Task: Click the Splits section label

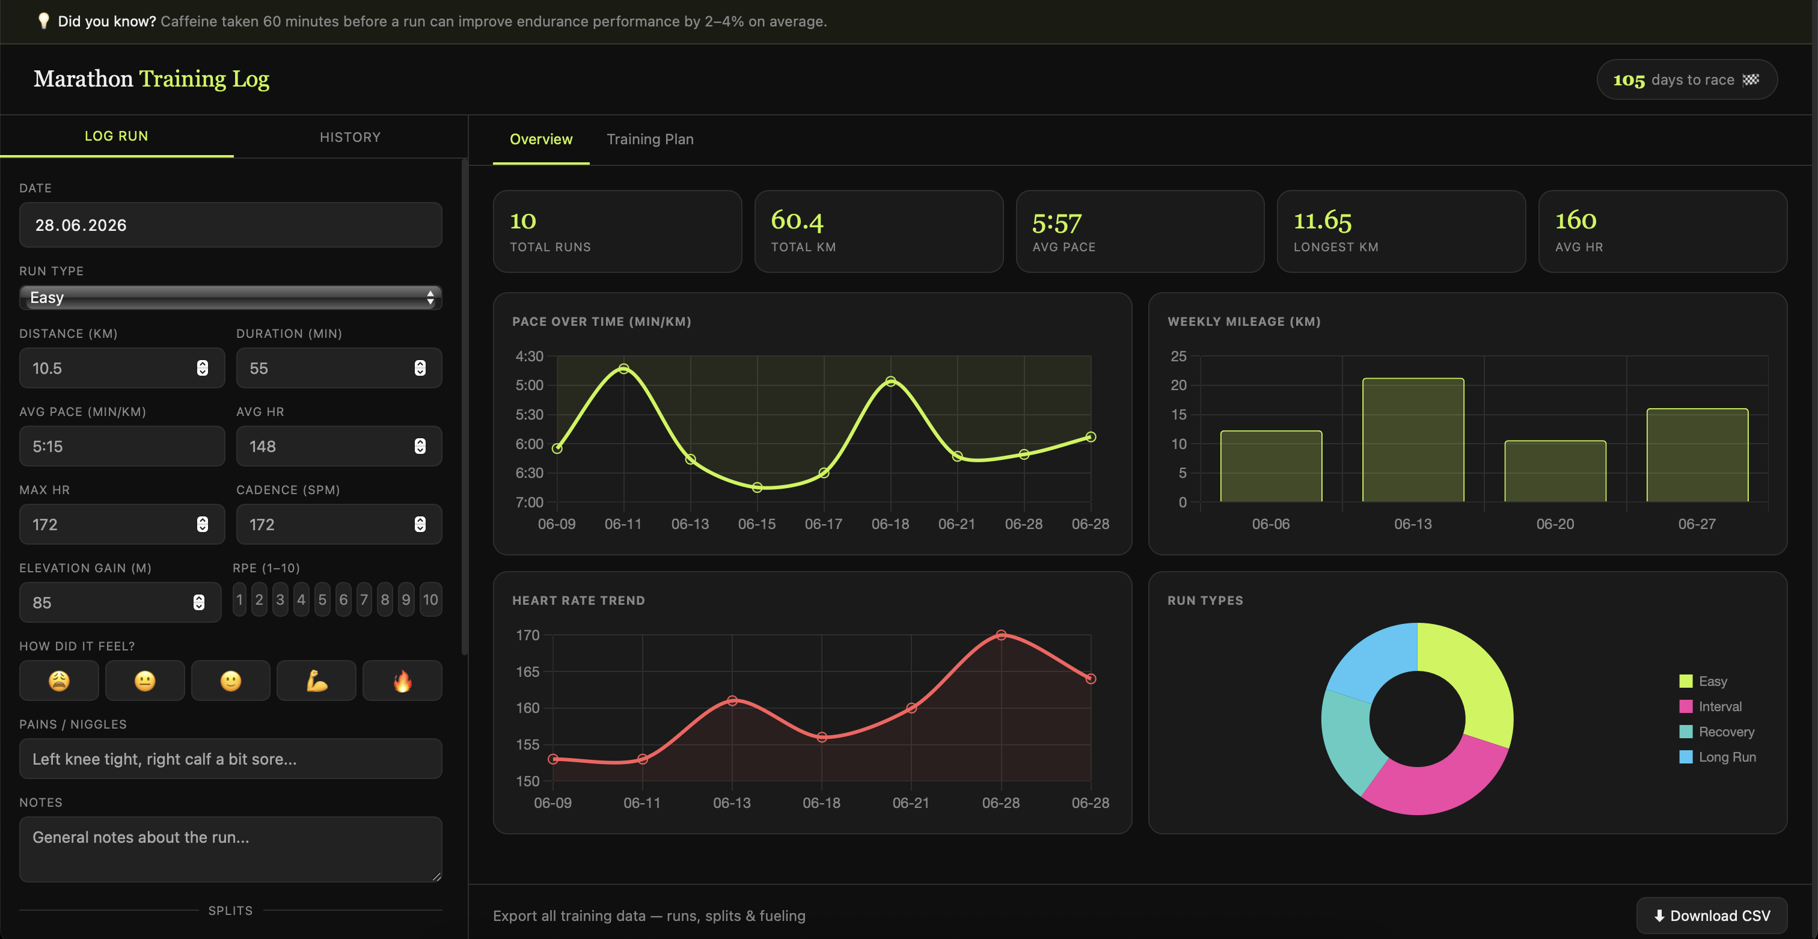Action: tap(230, 911)
